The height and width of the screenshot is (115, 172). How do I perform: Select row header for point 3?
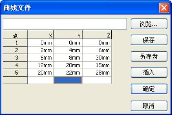(15, 58)
